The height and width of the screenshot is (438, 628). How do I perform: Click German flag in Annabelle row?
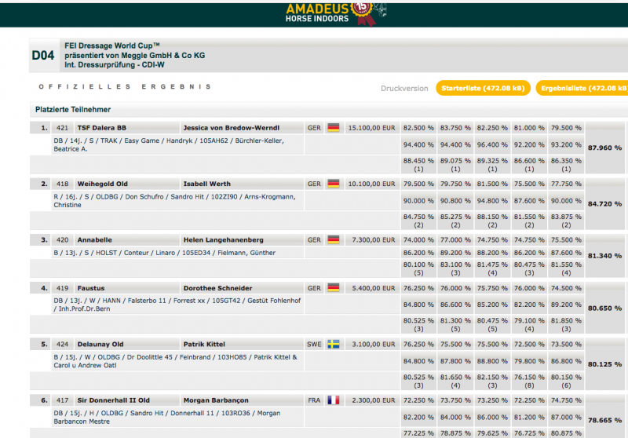pyautogui.click(x=334, y=240)
